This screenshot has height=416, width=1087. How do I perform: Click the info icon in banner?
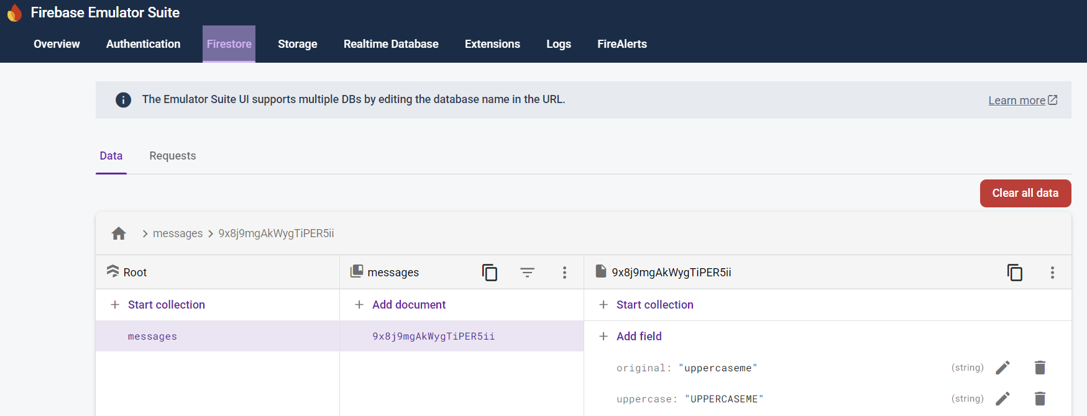pyautogui.click(x=123, y=100)
